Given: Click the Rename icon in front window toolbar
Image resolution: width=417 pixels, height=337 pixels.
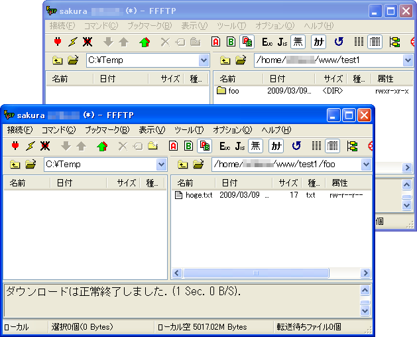Looking at the screenshot, I should click(x=138, y=146).
